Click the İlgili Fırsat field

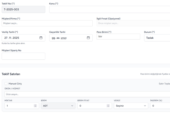point(133,23)
